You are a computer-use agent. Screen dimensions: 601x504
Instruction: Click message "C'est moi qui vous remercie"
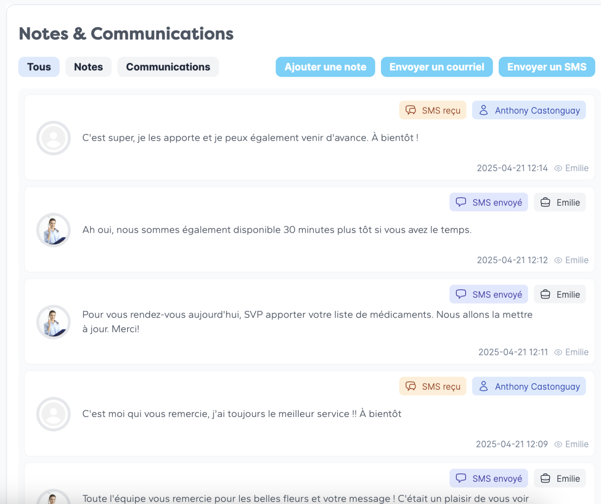(x=242, y=414)
